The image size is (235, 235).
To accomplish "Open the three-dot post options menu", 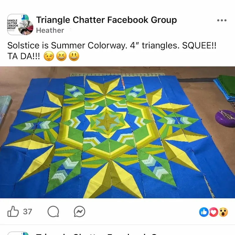I will (x=222, y=20).
